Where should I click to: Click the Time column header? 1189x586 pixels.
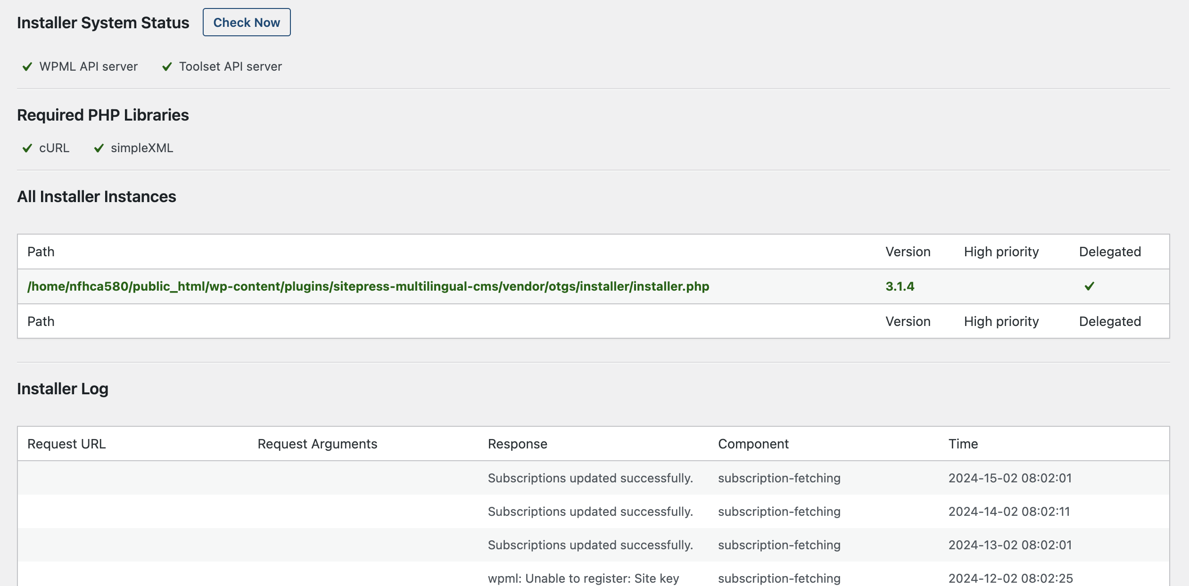pyautogui.click(x=963, y=444)
